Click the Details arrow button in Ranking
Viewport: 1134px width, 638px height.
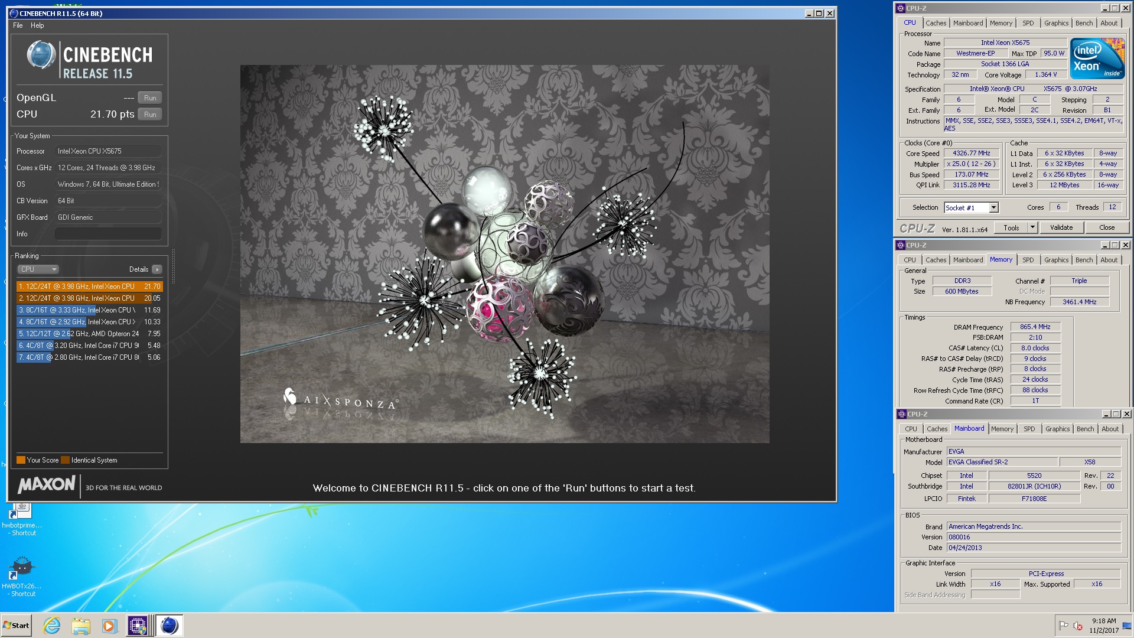pyautogui.click(x=157, y=269)
